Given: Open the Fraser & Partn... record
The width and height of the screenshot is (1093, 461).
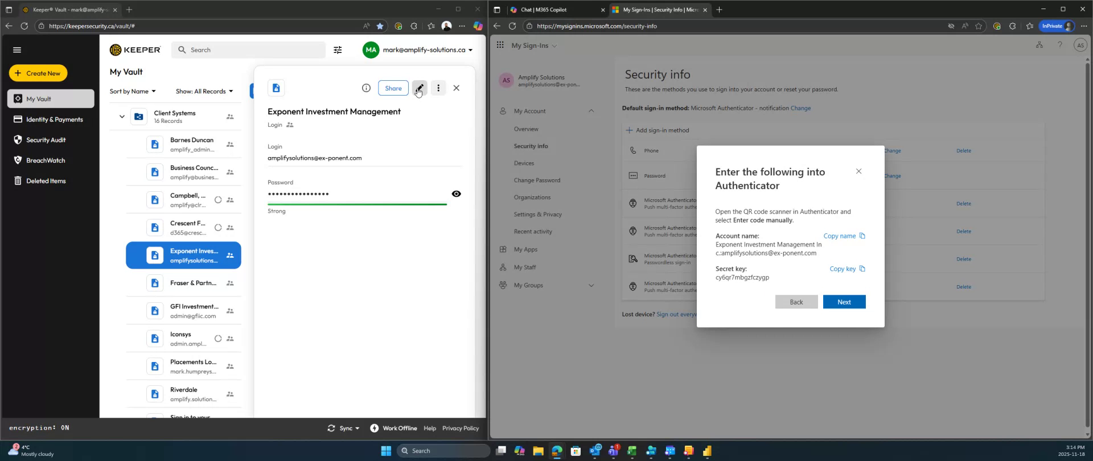Looking at the screenshot, I should [x=183, y=283].
